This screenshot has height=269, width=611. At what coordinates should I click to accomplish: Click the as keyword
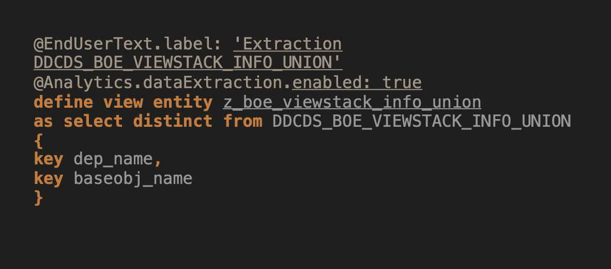(43, 121)
